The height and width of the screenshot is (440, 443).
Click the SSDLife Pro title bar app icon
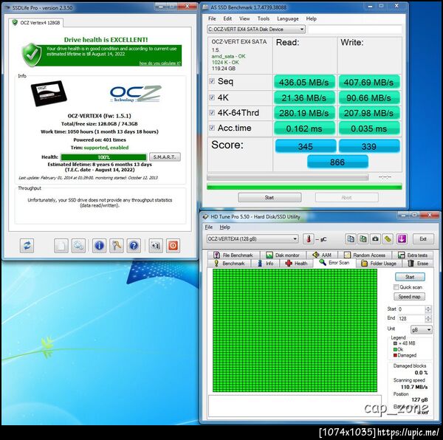7,8
